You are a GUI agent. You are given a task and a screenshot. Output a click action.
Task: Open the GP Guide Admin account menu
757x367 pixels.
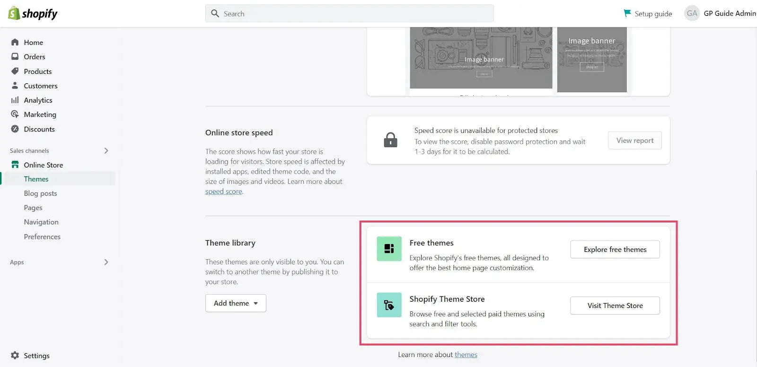(x=730, y=13)
